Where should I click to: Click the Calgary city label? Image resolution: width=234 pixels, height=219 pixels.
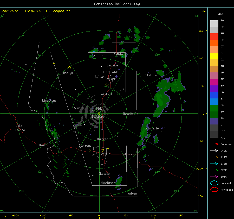pos(101,153)
